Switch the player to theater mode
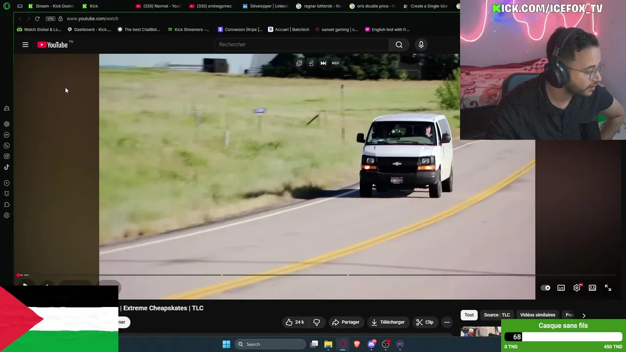The image size is (626, 352). tap(592, 288)
